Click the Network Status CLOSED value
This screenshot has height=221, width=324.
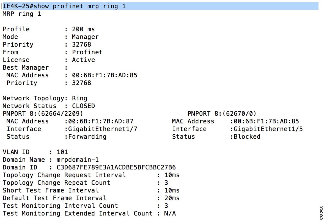pos(83,106)
